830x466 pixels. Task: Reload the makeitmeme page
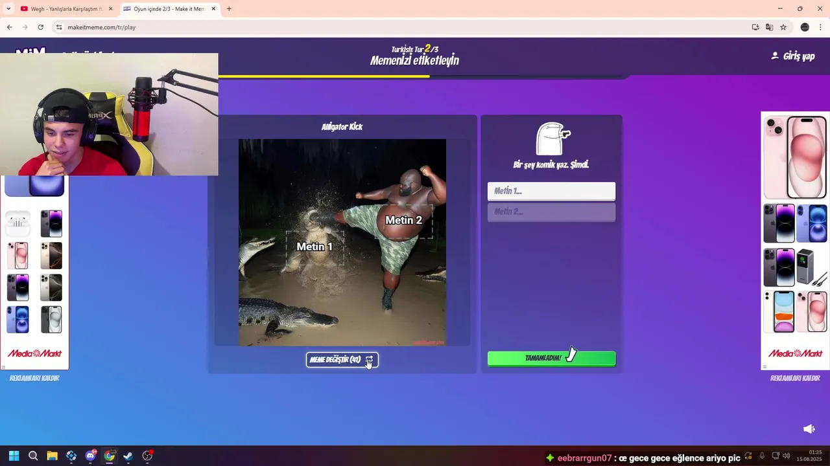(x=40, y=27)
